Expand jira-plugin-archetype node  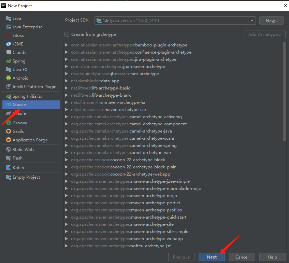[67, 59]
